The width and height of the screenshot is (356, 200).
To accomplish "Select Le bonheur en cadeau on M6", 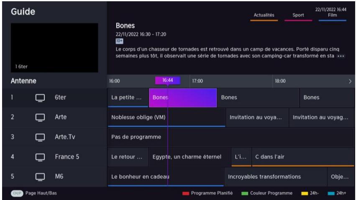I will 166,177.
